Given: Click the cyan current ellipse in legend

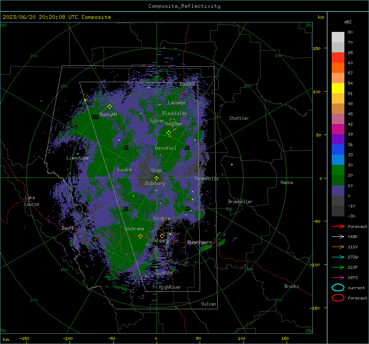Looking at the screenshot, I should point(338,288).
